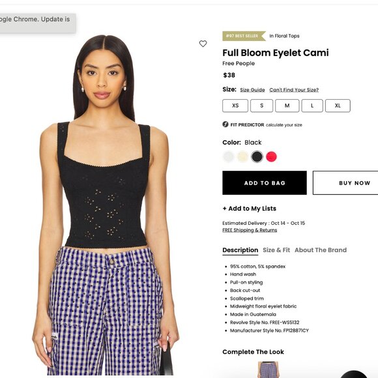Open the Size Guide link
Viewport: 378px width, 378px height.
point(252,90)
